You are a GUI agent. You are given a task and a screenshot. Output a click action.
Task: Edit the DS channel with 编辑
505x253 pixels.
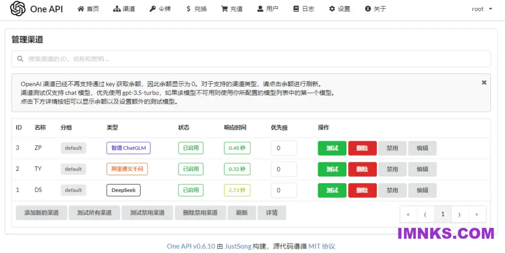(x=422, y=190)
